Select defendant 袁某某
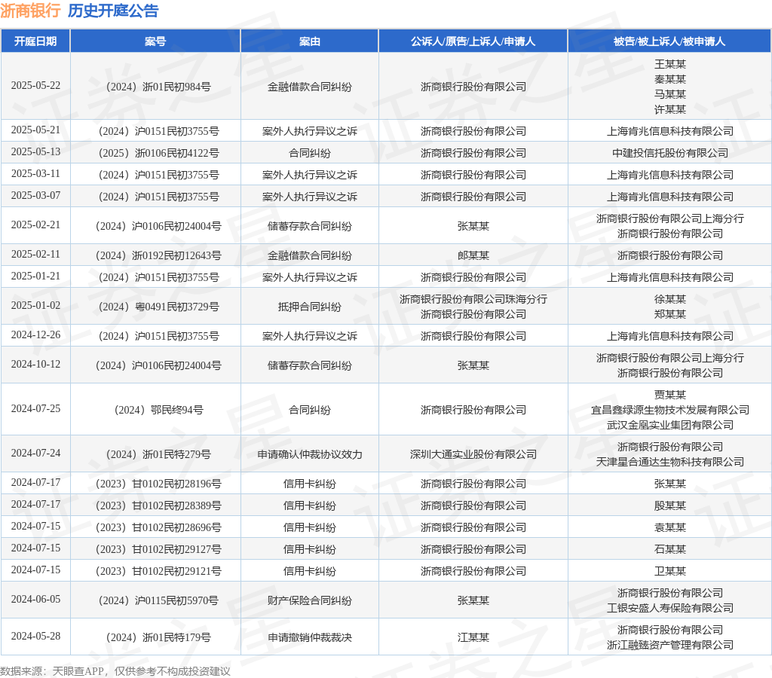 tap(669, 527)
